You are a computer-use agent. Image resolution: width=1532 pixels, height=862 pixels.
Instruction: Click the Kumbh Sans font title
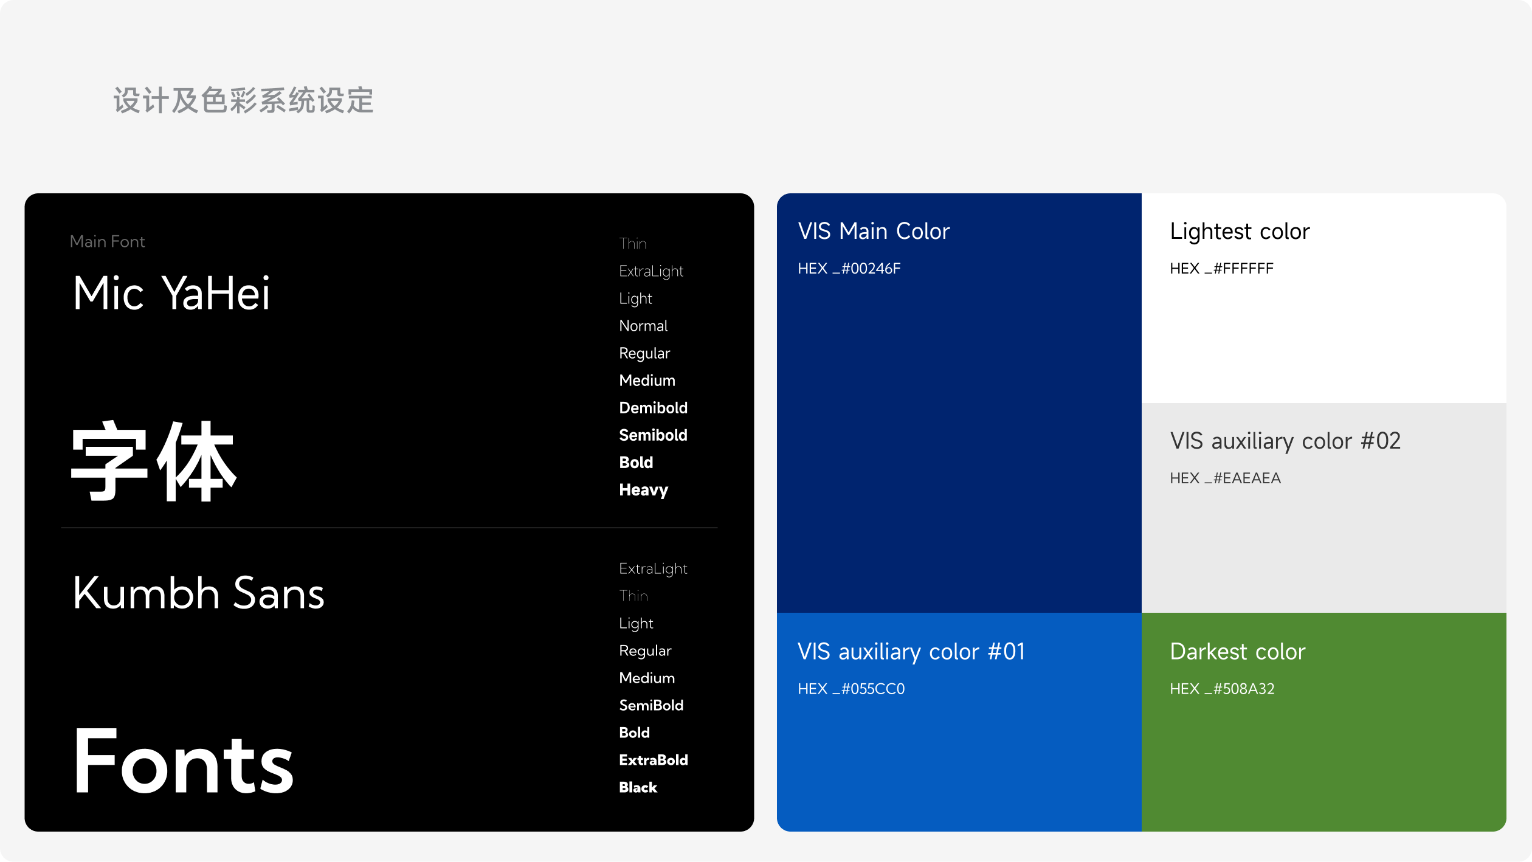pos(198,593)
